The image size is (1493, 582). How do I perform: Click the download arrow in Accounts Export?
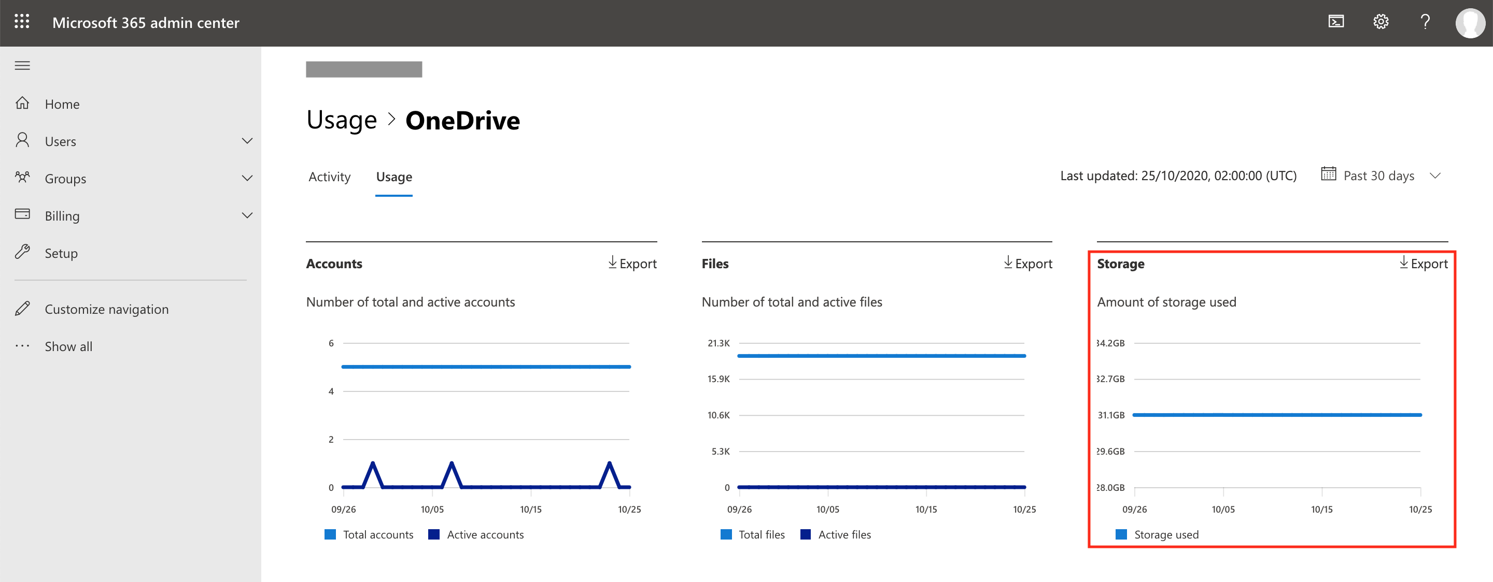(x=612, y=263)
